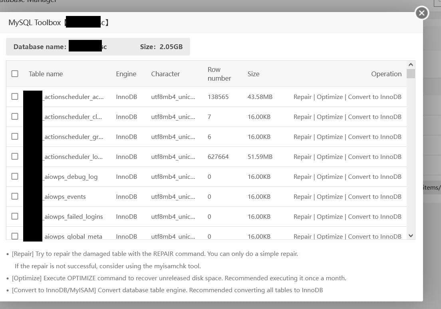The image size is (441, 309).
Task: Close the MySQL Toolbox dialog
Action: pyautogui.click(x=421, y=13)
